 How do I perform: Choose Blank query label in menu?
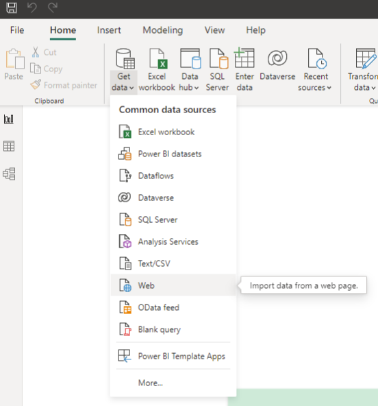pos(160,330)
